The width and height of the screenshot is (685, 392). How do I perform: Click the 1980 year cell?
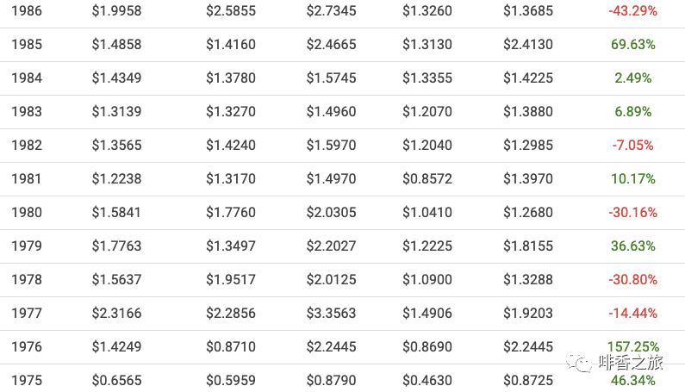click(x=27, y=213)
